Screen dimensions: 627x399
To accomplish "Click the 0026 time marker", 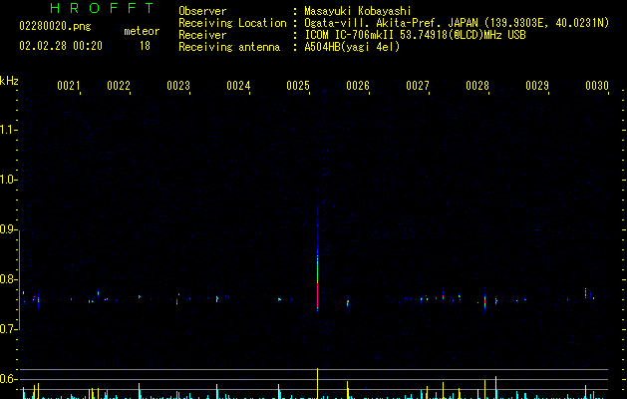I will pos(358,85).
